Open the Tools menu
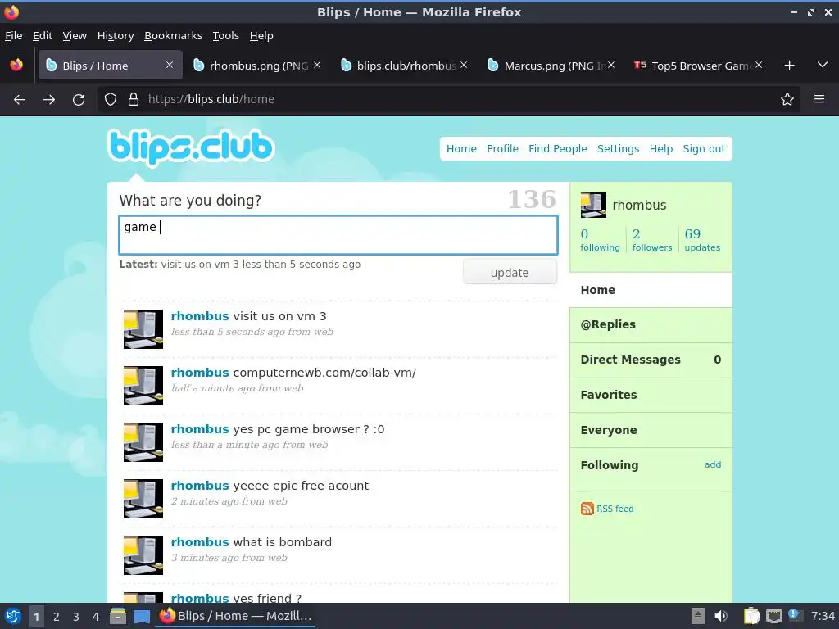Screen dimensions: 839x629 pyautogui.click(x=225, y=36)
